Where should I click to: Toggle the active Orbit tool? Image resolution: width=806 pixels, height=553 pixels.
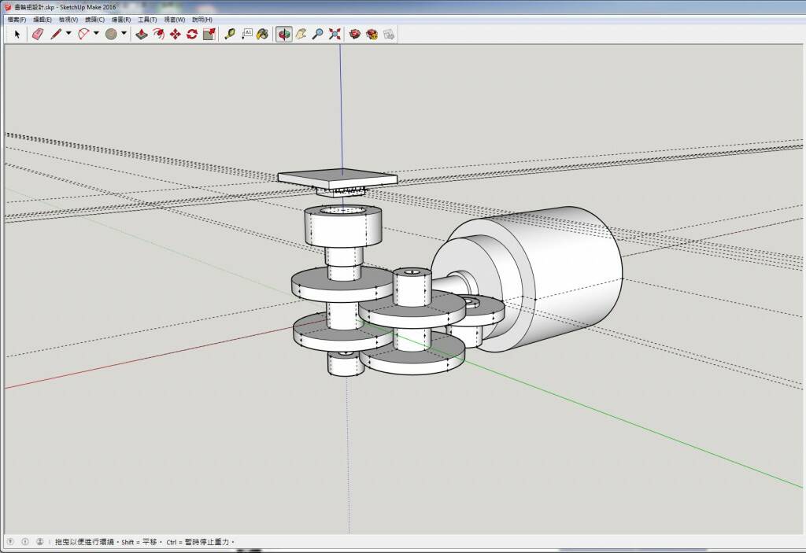[283, 35]
